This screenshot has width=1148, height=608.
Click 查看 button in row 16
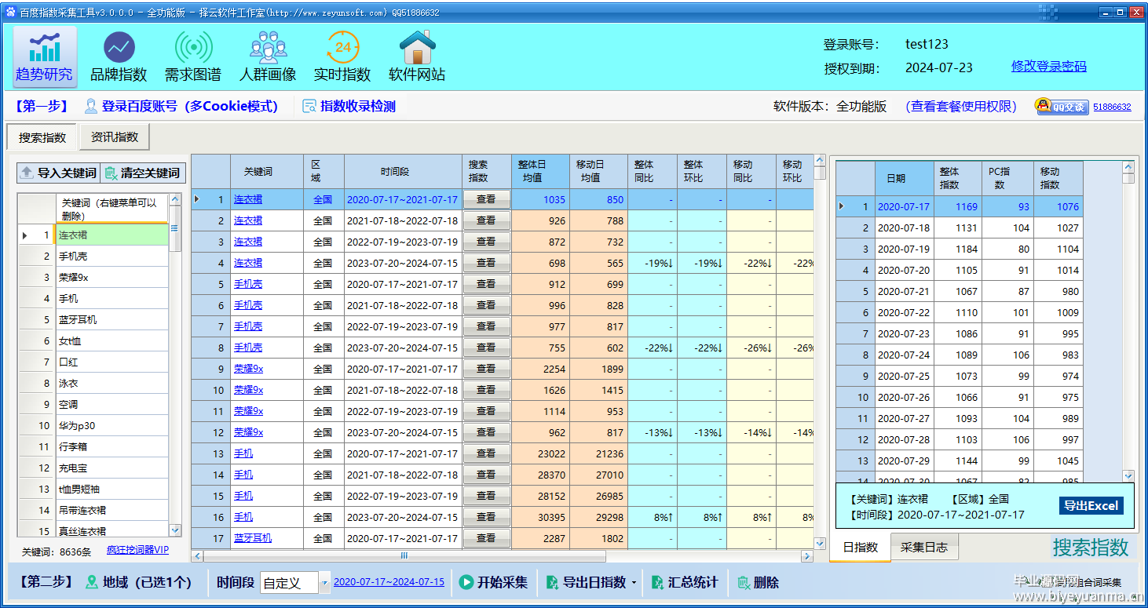486,517
